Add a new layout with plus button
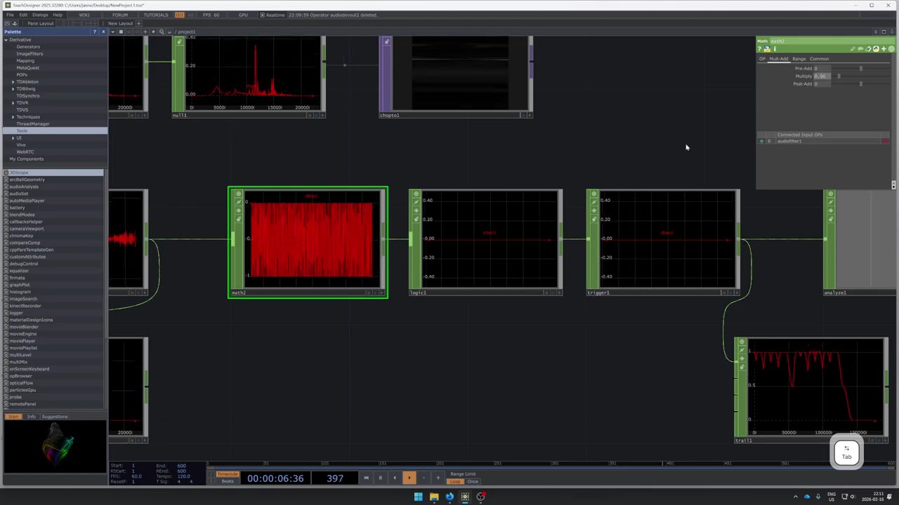This screenshot has height=505, width=899. tap(138, 23)
